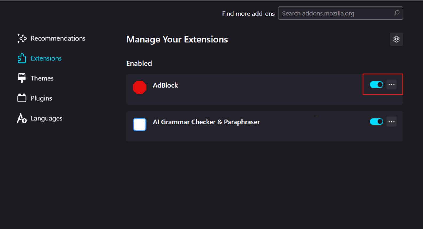The height and width of the screenshot is (229, 423).
Task: Click AdBlock's name to view details
Action: (x=165, y=85)
